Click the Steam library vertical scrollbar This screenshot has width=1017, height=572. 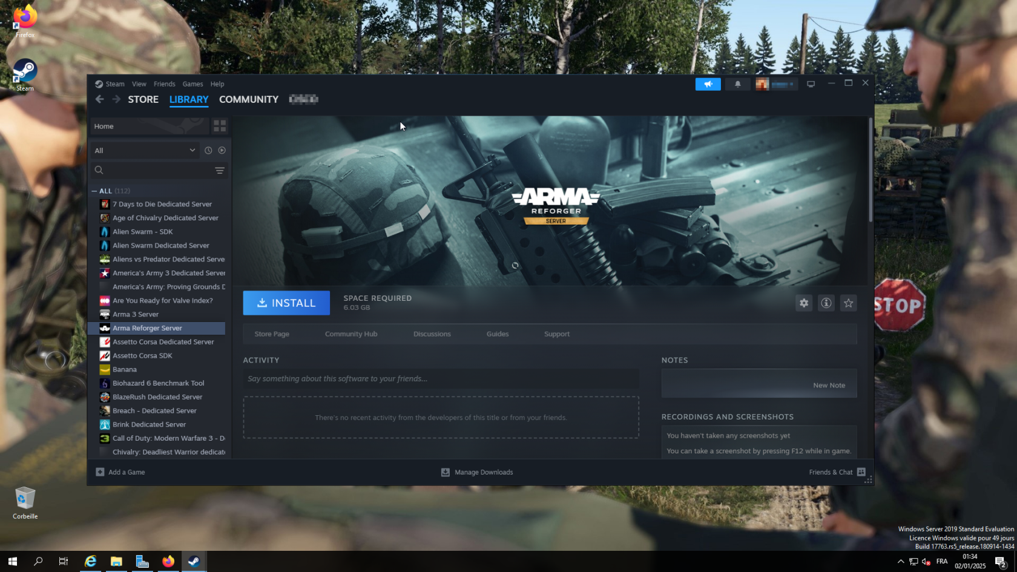pos(871,169)
